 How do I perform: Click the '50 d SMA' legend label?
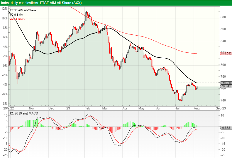point(16,14)
